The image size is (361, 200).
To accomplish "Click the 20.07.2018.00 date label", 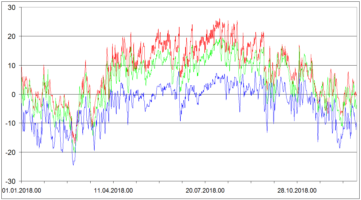I will point(205,191).
